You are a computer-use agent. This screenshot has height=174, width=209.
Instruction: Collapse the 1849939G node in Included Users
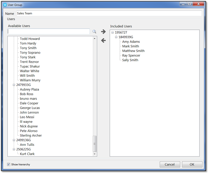[116, 37]
